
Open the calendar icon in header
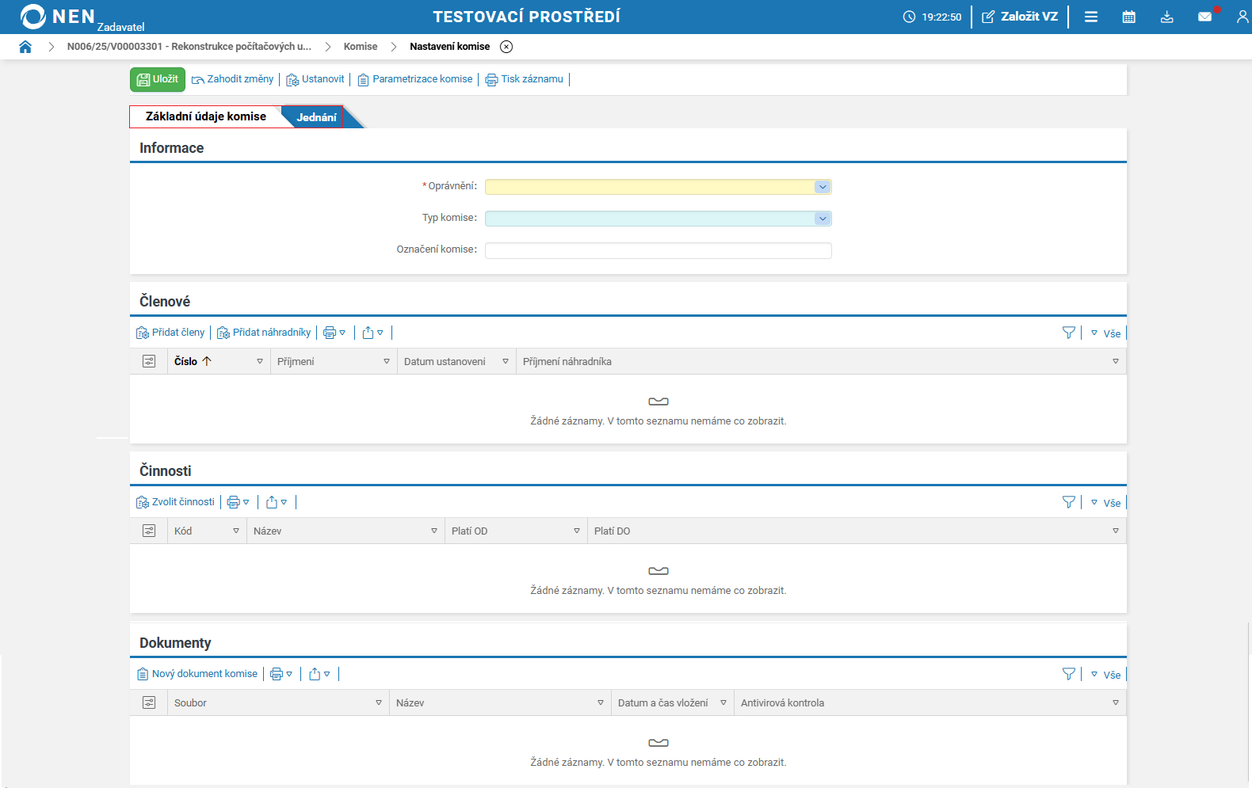coord(1128,17)
